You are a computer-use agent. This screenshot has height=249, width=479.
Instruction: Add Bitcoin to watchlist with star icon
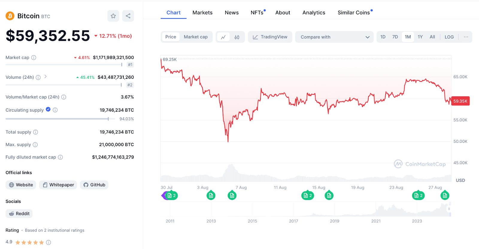tap(113, 16)
